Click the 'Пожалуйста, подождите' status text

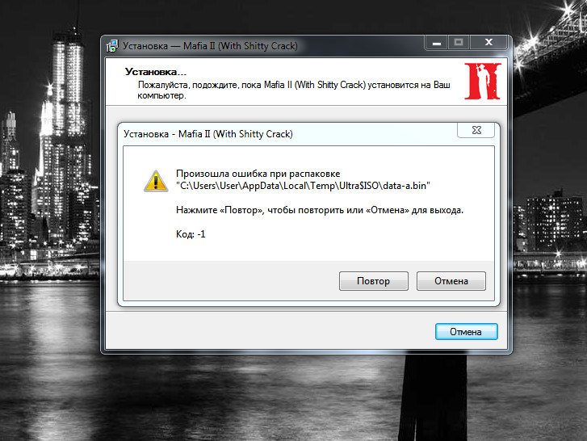tap(294, 90)
